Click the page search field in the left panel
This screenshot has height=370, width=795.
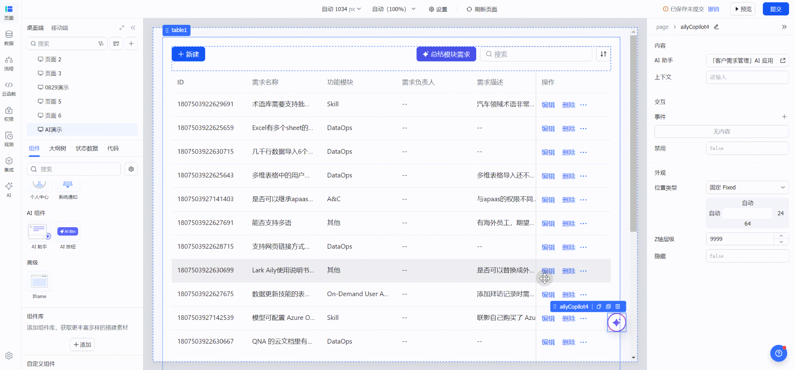(x=67, y=44)
